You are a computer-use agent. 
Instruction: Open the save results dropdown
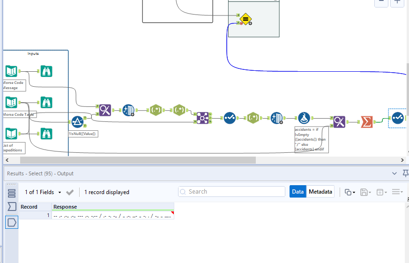pyautogui.click(x=365, y=192)
